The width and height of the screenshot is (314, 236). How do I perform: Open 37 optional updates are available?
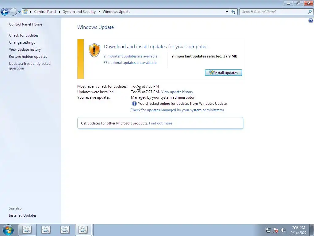[130, 63]
